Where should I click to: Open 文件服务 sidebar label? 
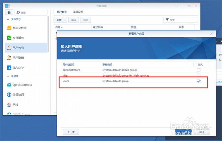[18, 38]
